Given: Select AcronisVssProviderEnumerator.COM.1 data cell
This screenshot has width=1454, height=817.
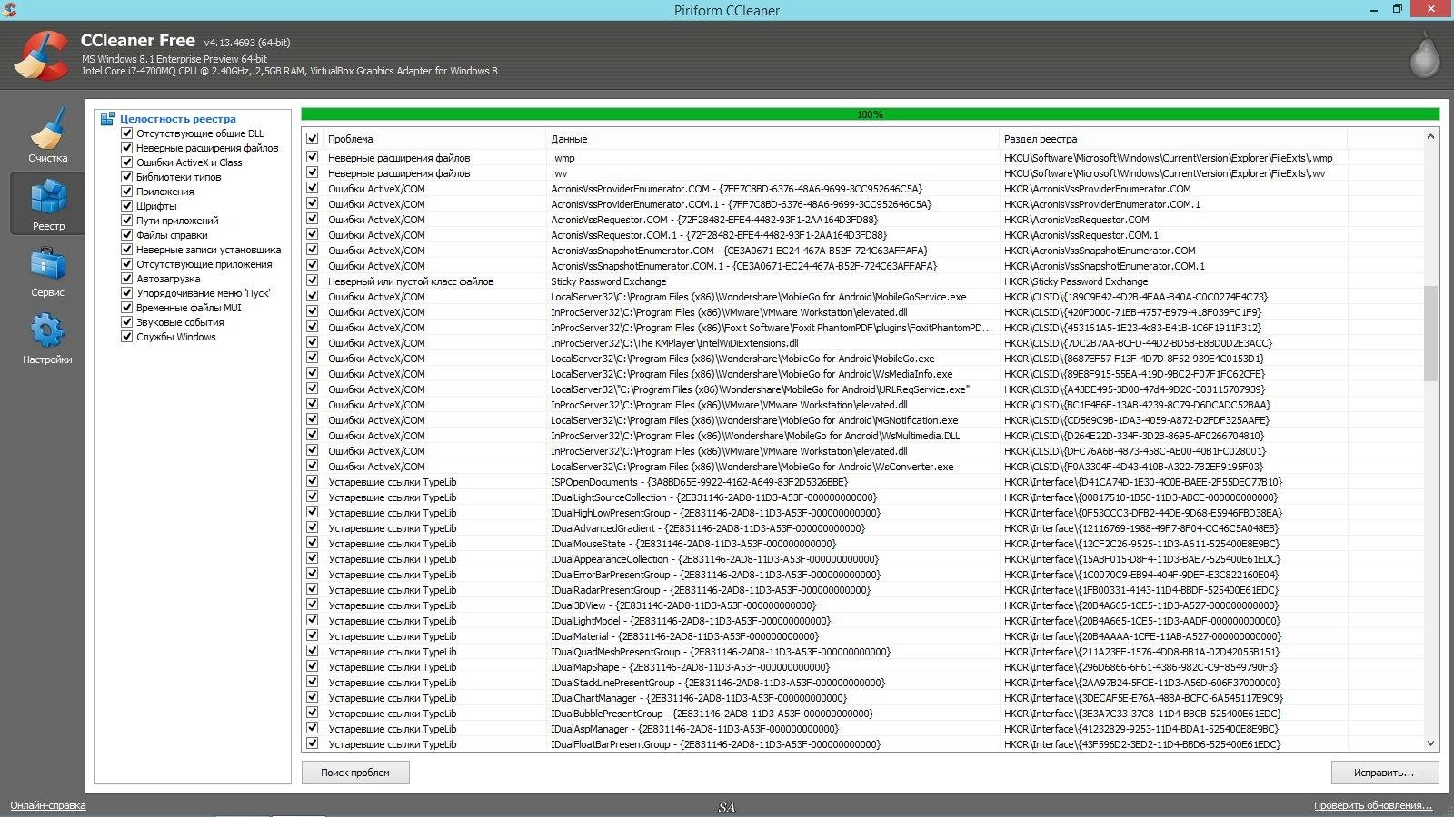Looking at the screenshot, I should coord(741,204).
